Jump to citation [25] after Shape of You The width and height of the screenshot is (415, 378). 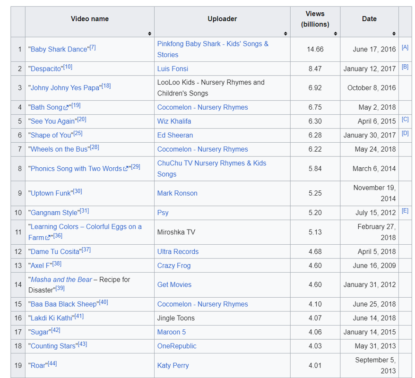pyautogui.click(x=78, y=134)
